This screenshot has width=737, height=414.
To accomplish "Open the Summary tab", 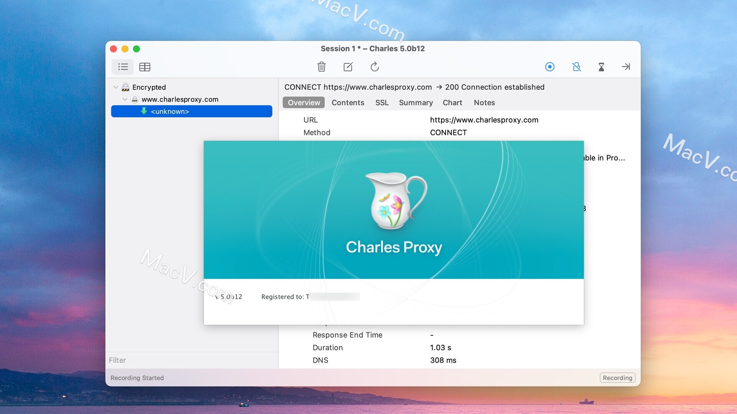I will [x=416, y=102].
